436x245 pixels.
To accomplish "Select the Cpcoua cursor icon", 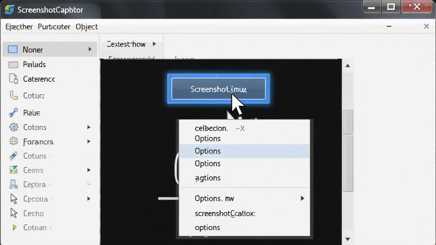I will coord(14,199).
